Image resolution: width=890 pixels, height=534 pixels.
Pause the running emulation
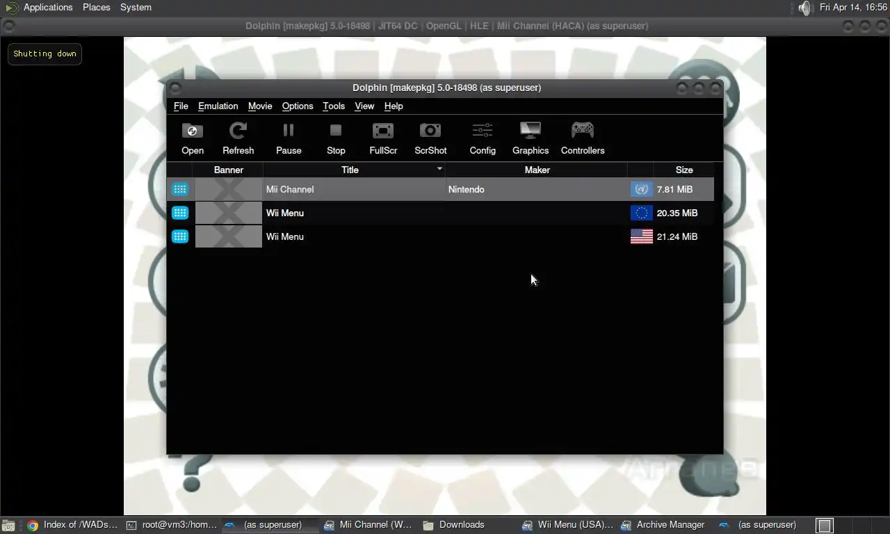pos(289,138)
